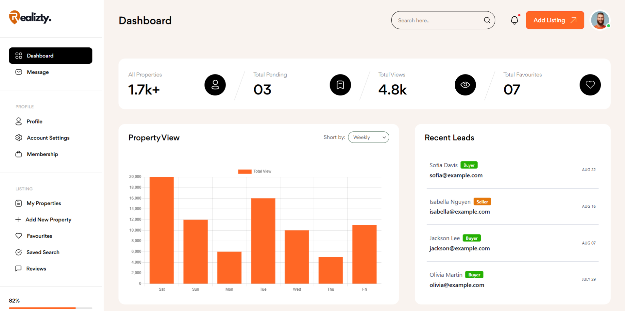Open Account Settings gear icon

pyautogui.click(x=19, y=138)
